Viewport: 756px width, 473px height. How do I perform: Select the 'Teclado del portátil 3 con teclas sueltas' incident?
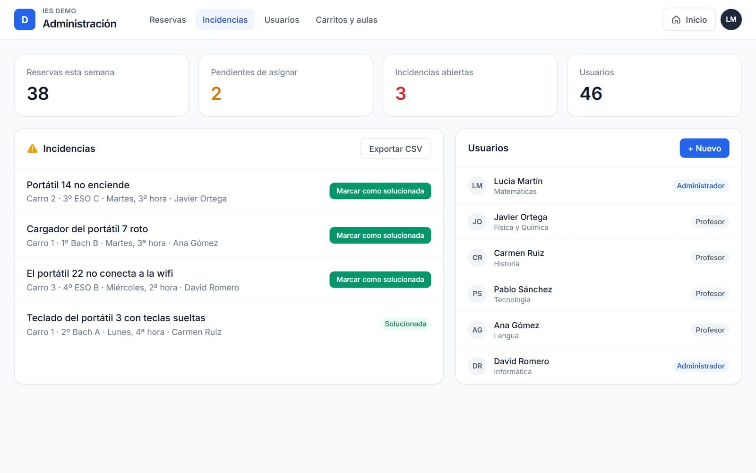click(229, 324)
